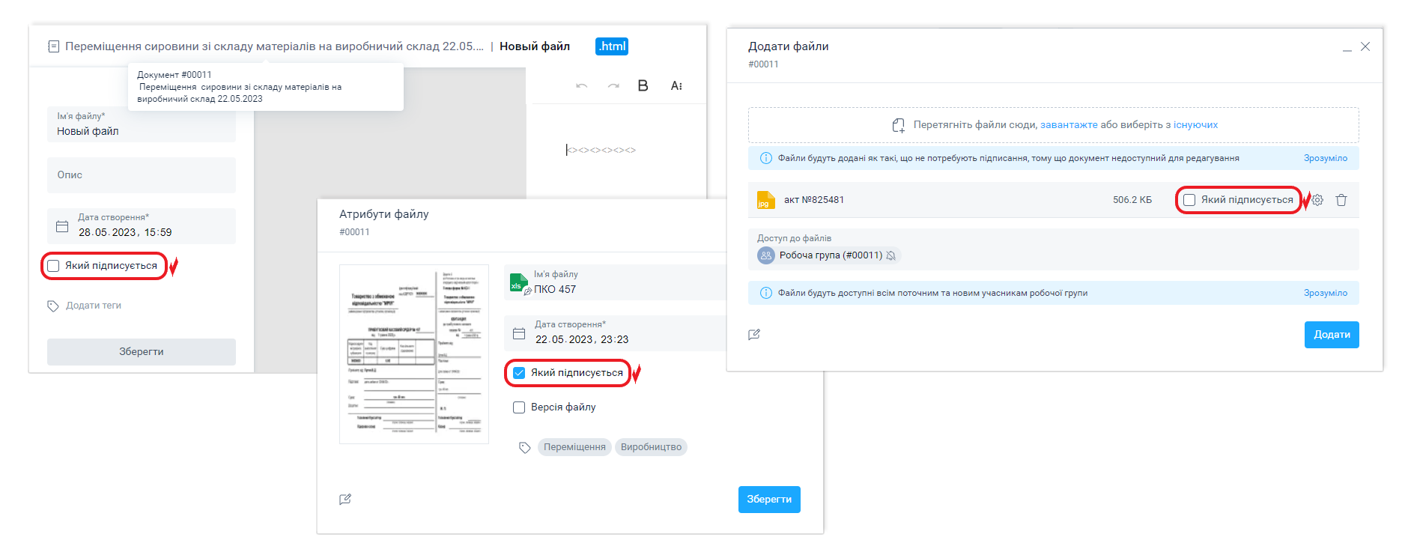Enable the Версія файлу checkbox

point(519,407)
